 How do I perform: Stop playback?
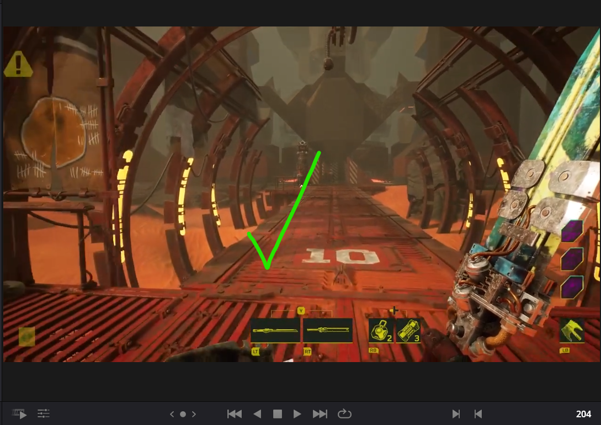pyautogui.click(x=278, y=414)
